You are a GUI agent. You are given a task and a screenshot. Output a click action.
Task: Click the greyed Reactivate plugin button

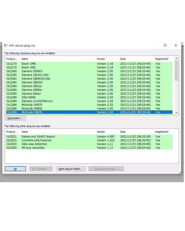(x=106, y=169)
